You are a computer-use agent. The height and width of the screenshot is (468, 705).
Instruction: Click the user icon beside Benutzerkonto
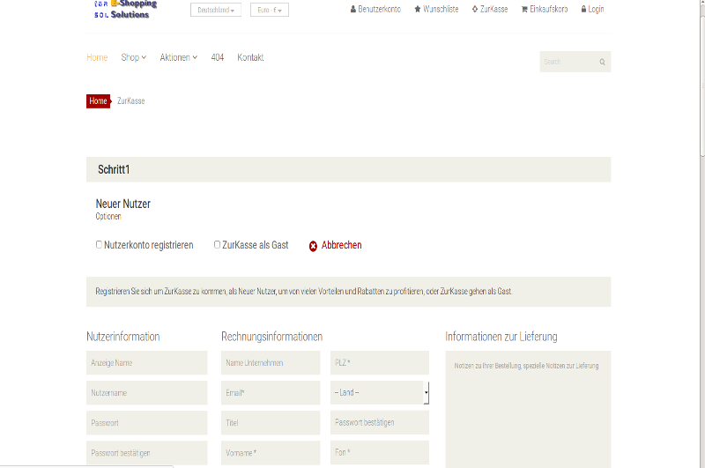(x=353, y=10)
